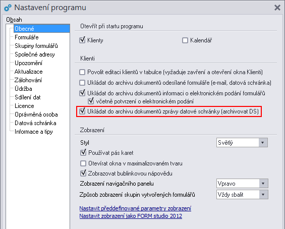Open the Zálohování settings section
The image size is (285, 229).
click(28, 80)
